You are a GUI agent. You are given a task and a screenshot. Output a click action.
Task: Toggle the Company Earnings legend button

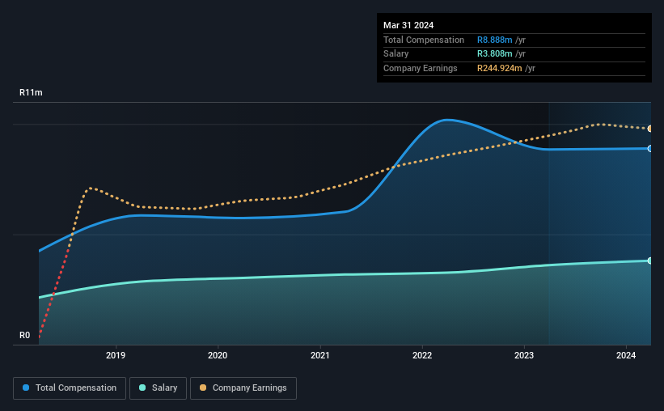pos(243,388)
